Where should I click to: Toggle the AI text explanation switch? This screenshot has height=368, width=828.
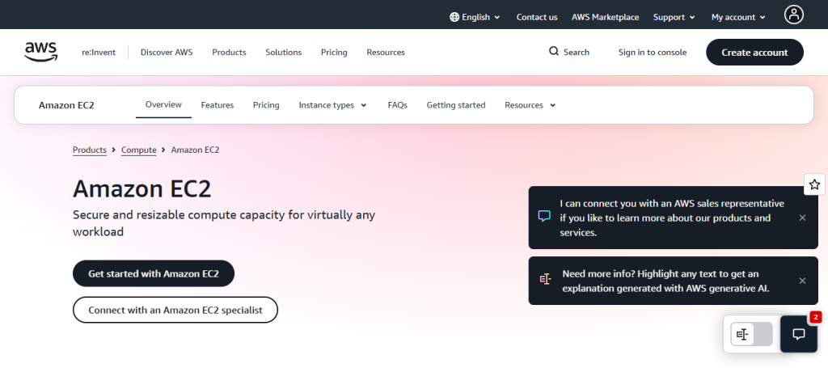(751, 334)
